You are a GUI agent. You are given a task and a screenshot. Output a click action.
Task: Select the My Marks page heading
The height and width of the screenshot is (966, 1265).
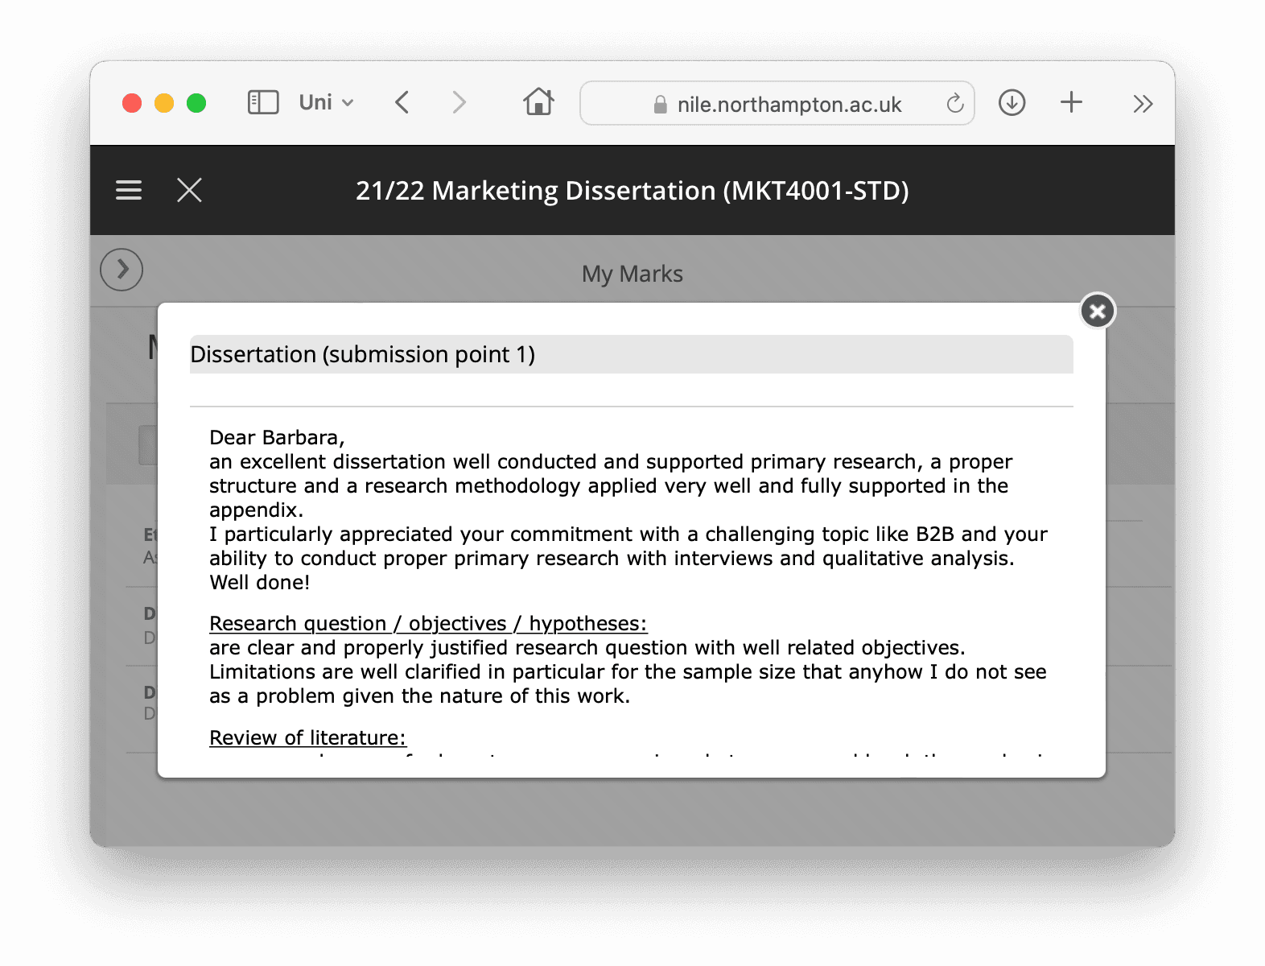pyautogui.click(x=632, y=274)
